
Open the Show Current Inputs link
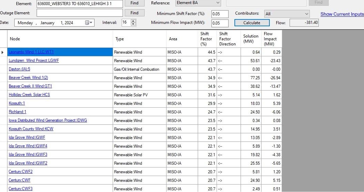tap(342, 14)
